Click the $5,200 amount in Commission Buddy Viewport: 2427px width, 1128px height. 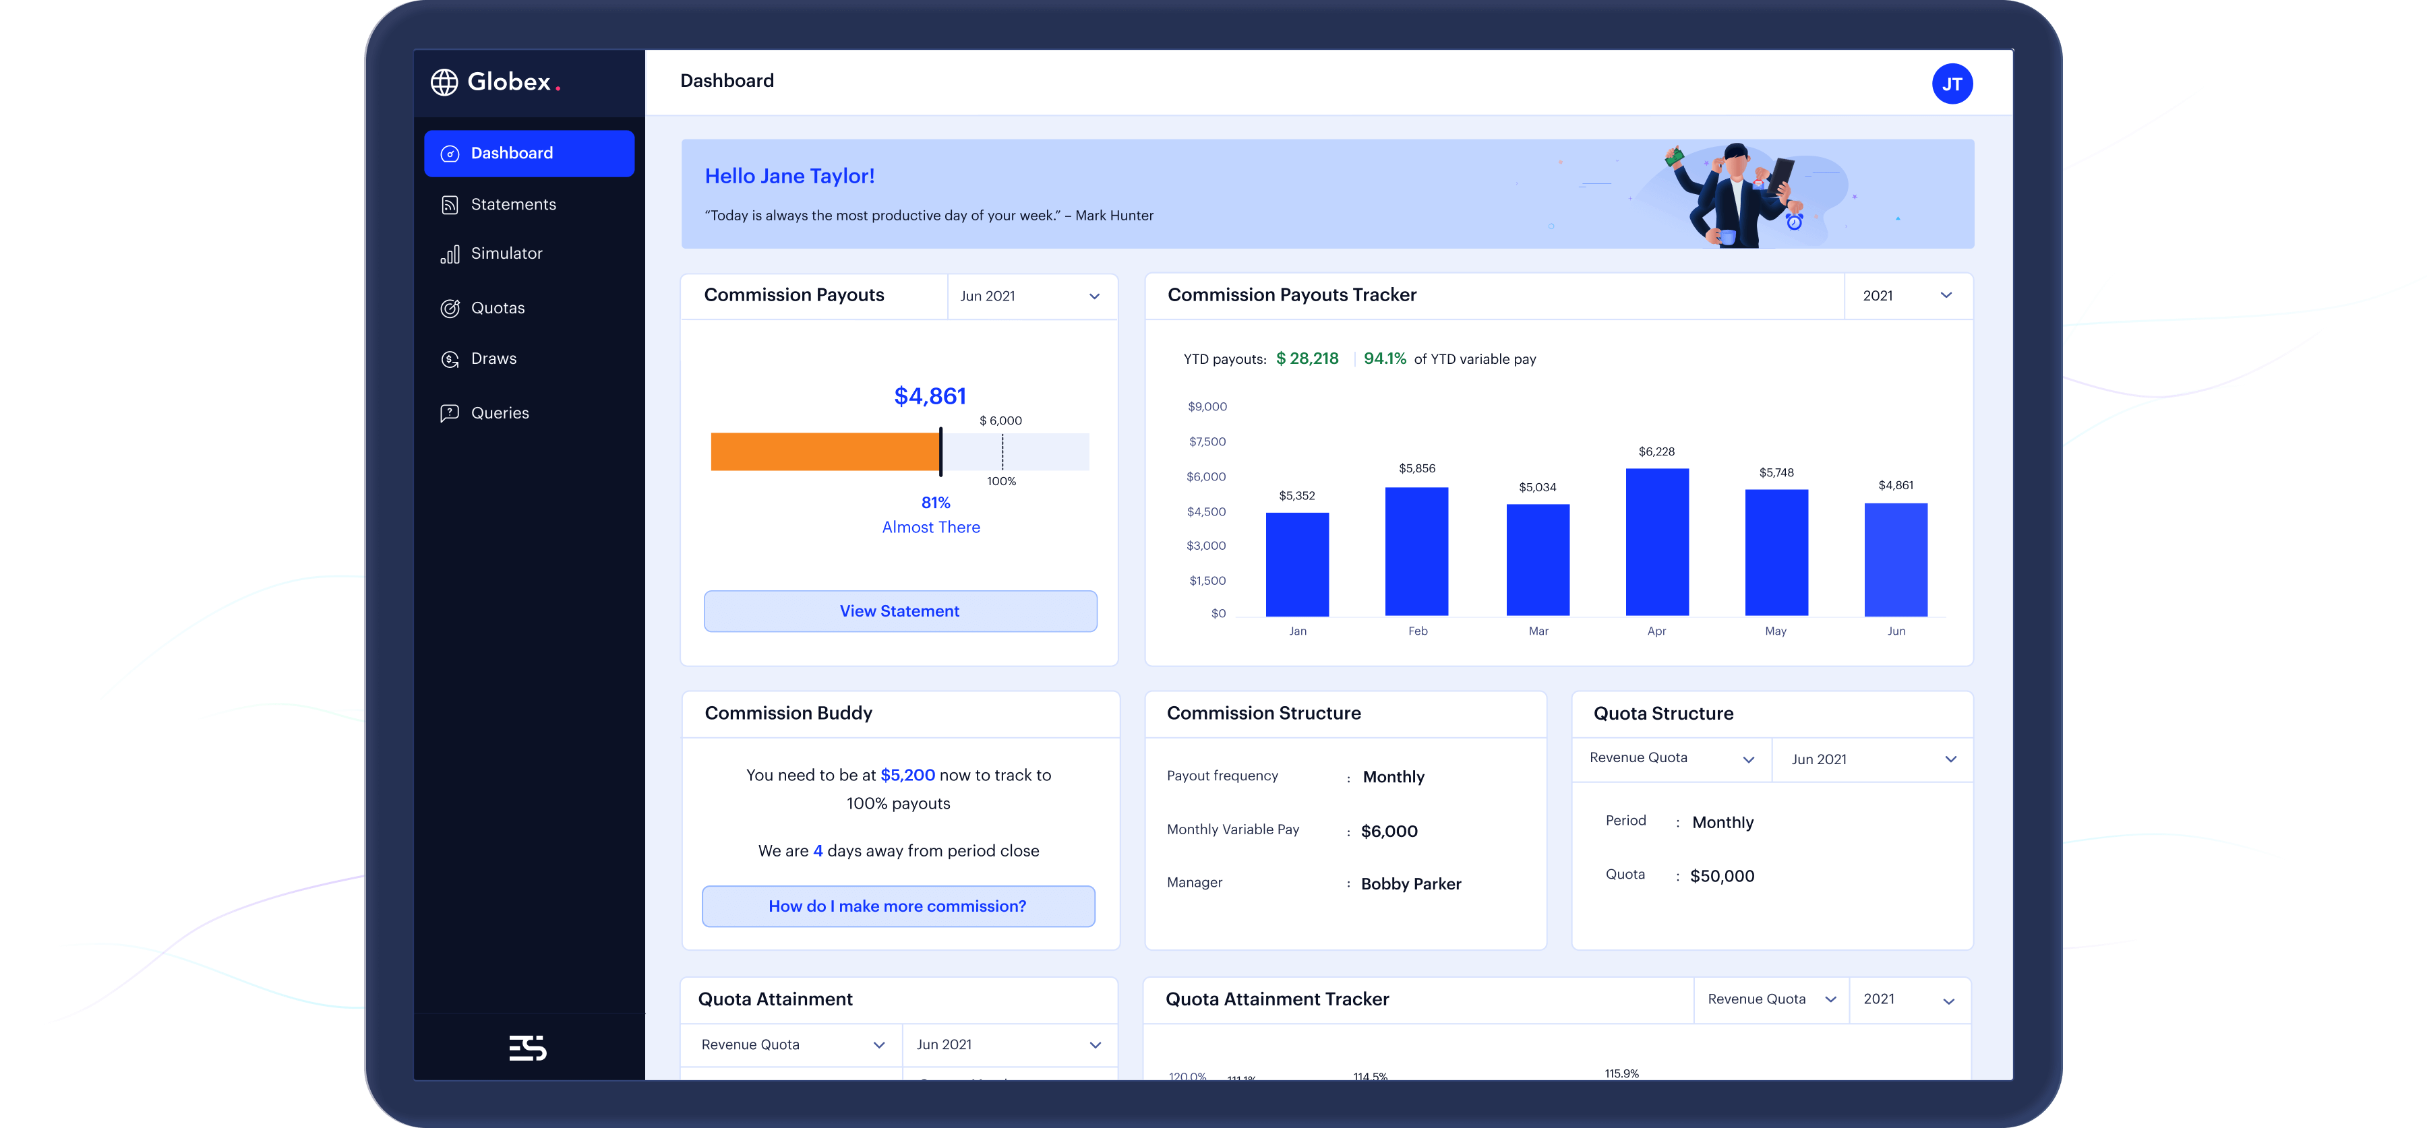tap(907, 775)
